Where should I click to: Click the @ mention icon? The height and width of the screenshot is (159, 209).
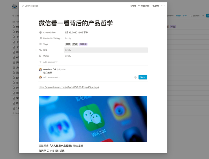(x=135, y=77)
